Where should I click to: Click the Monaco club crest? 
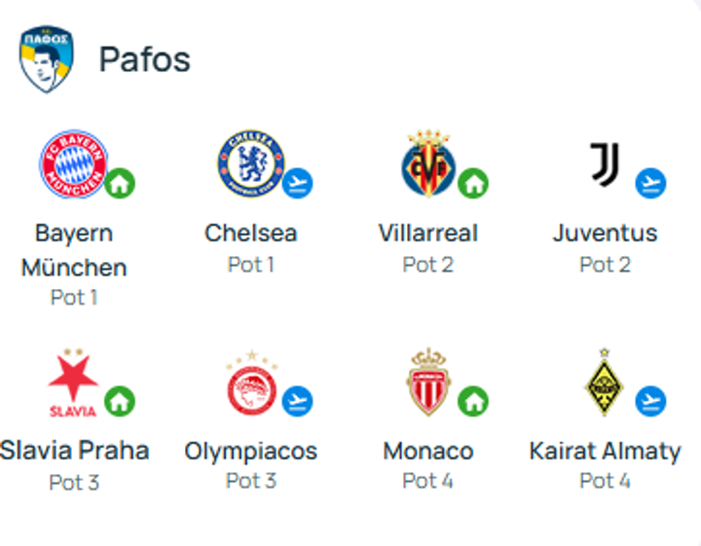(x=428, y=382)
